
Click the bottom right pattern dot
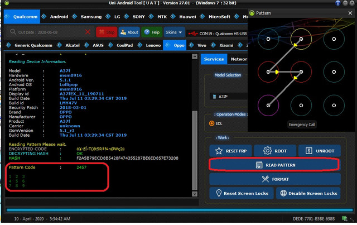(x=334, y=106)
